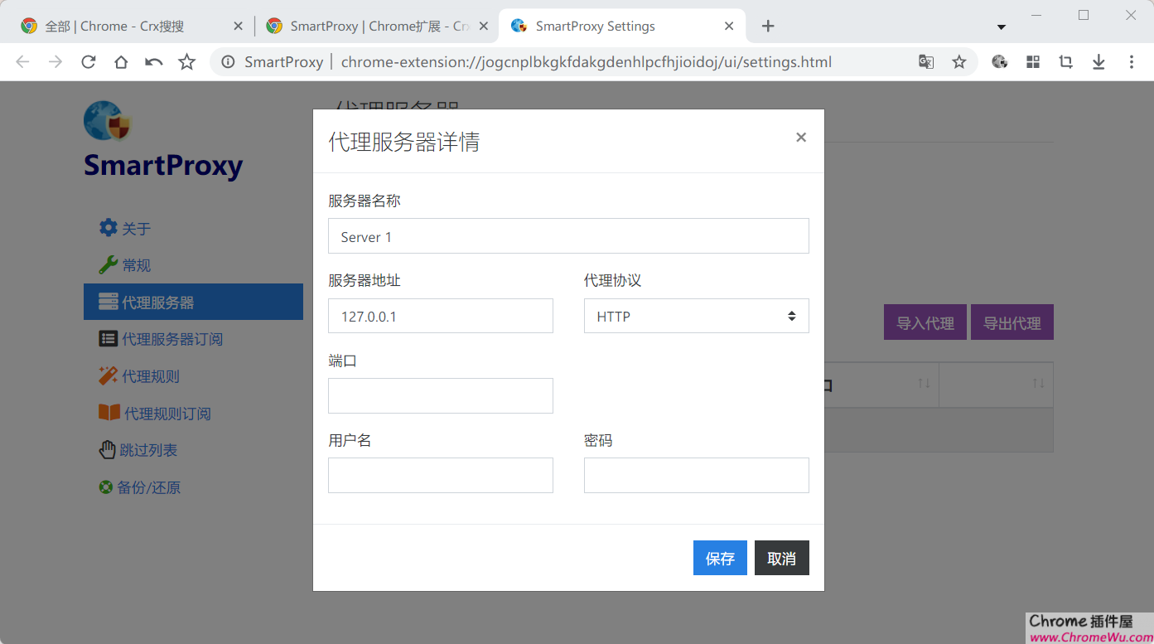The width and height of the screenshot is (1154, 644).
Task: Click the undo arrow icon in toolbar
Action: click(154, 62)
